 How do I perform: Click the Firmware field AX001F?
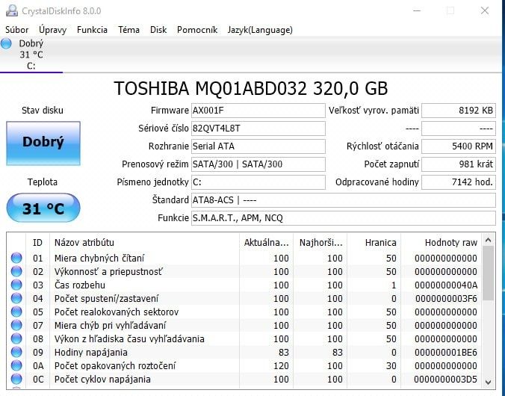pos(258,111)
